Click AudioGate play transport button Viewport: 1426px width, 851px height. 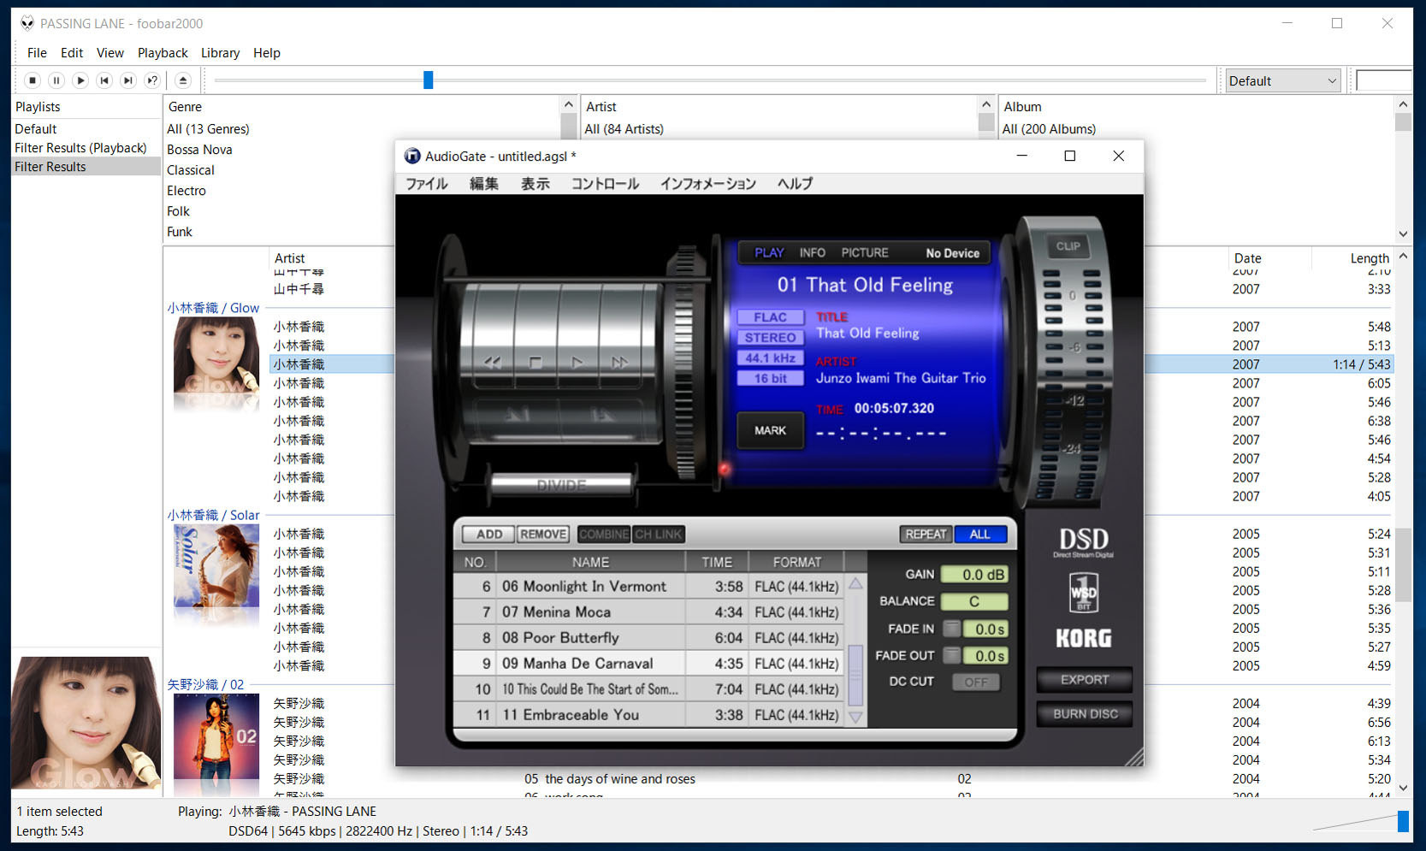[577, 362]
